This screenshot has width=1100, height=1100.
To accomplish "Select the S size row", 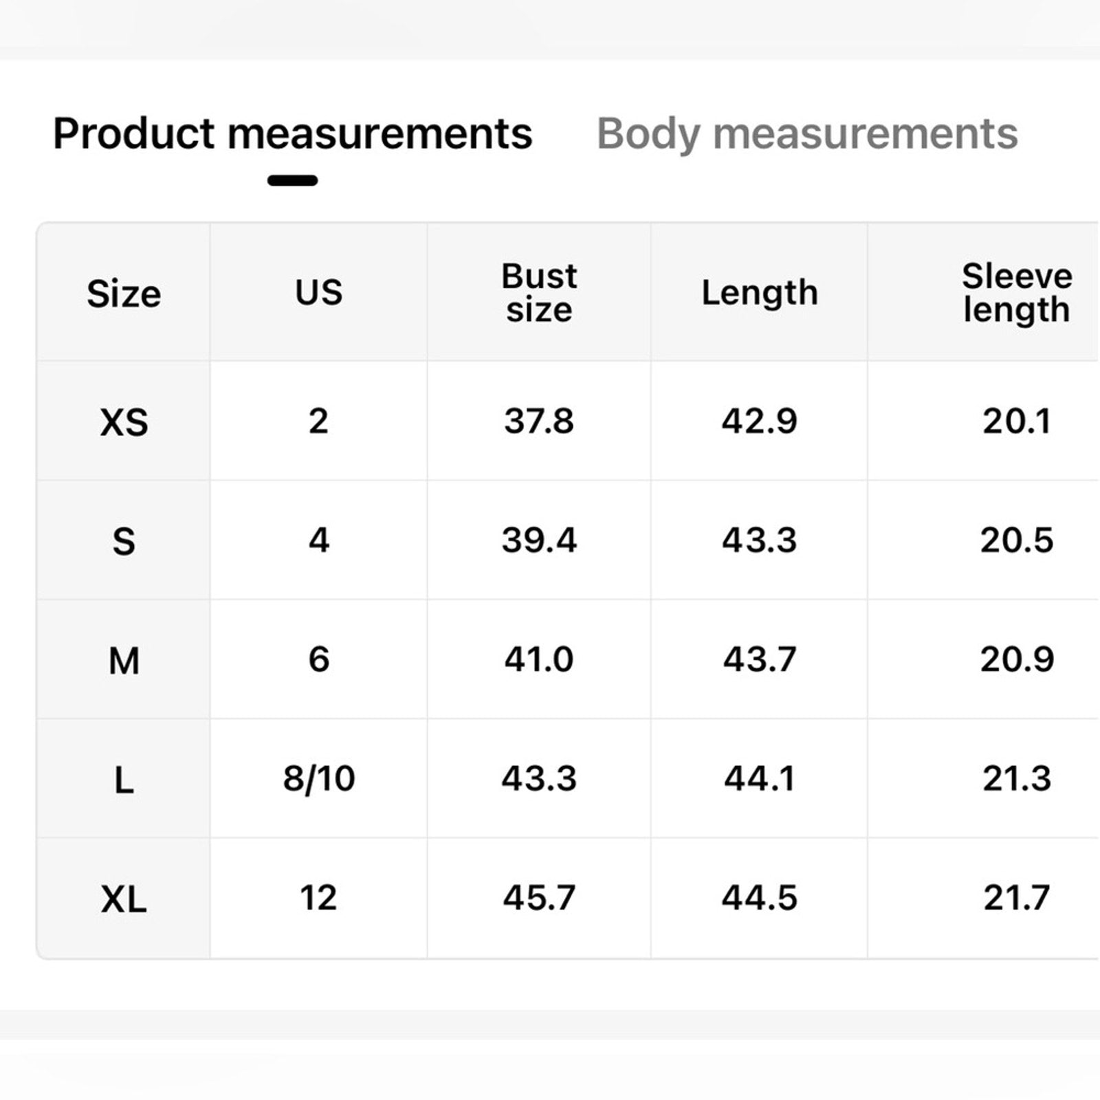I will [x=122, y=542].
